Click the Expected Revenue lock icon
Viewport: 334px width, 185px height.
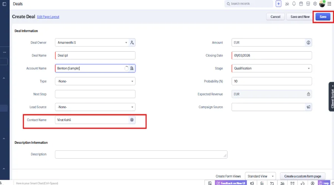tap(308, 94)
